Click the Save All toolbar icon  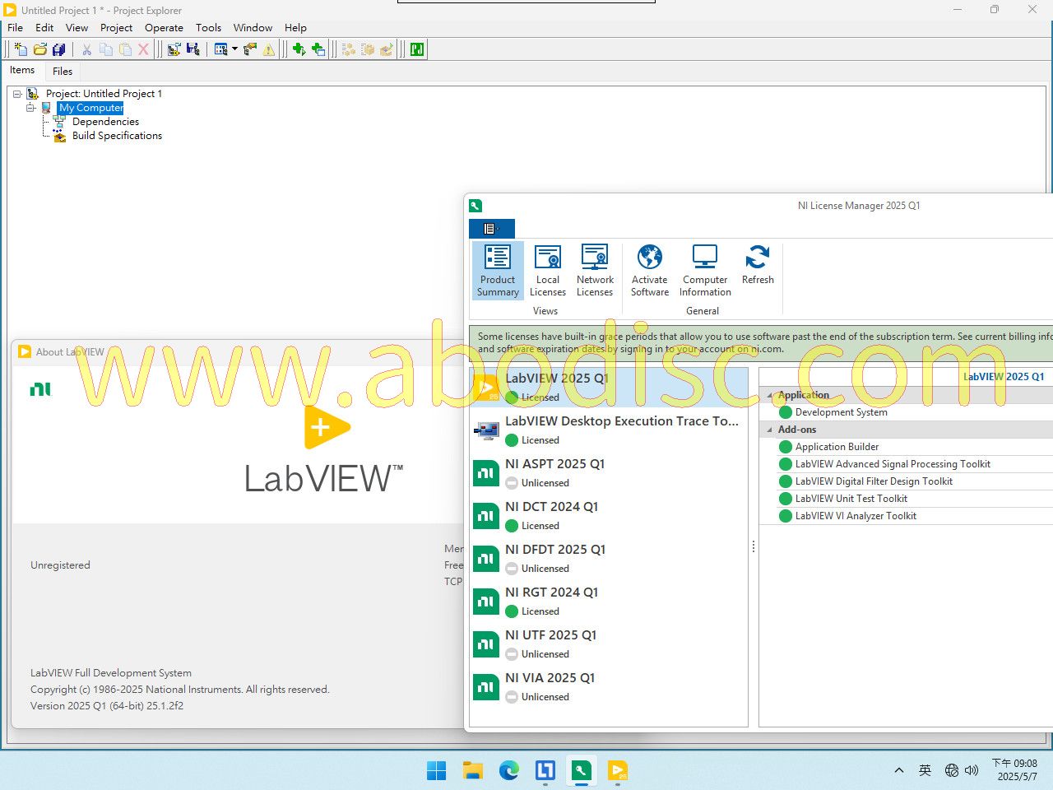pyautogui.click(x=58, y=49)
